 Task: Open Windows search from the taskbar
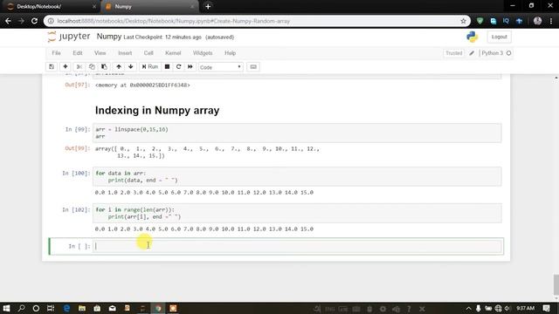click(21, 308)
